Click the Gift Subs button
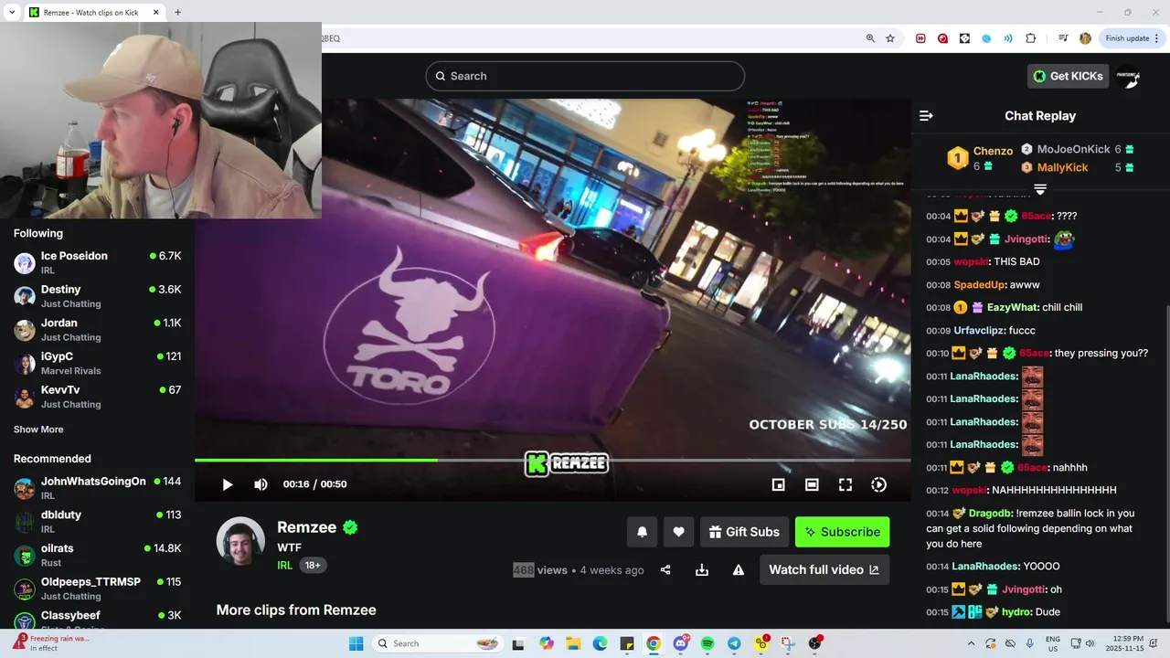The width and height of the screenshot is (1170, 658). [744, 532]
